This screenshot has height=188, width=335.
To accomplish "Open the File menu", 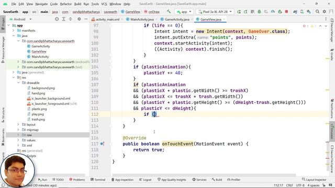I will 14,4.
